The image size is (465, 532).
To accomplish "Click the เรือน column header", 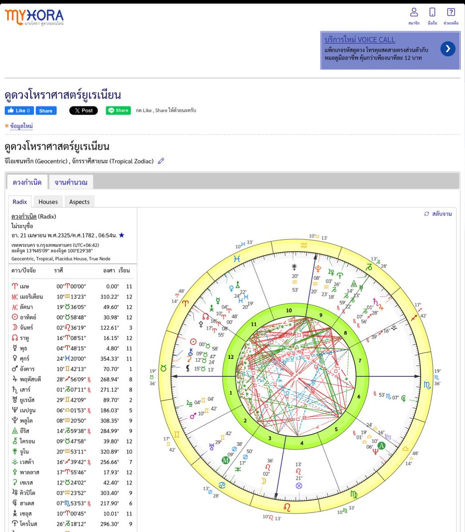I will 124,270.
